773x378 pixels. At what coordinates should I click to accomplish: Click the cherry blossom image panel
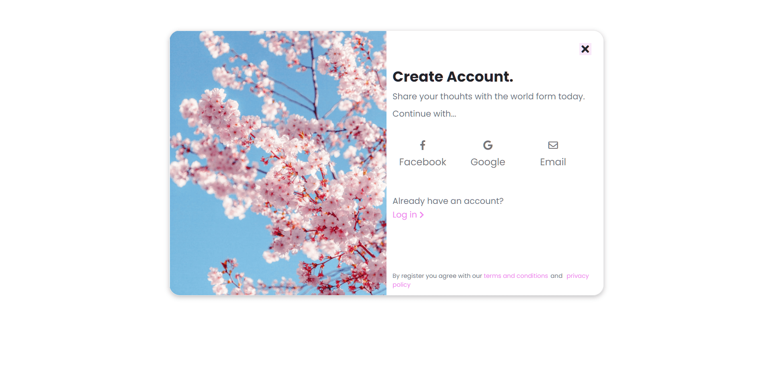coord(278,163)
